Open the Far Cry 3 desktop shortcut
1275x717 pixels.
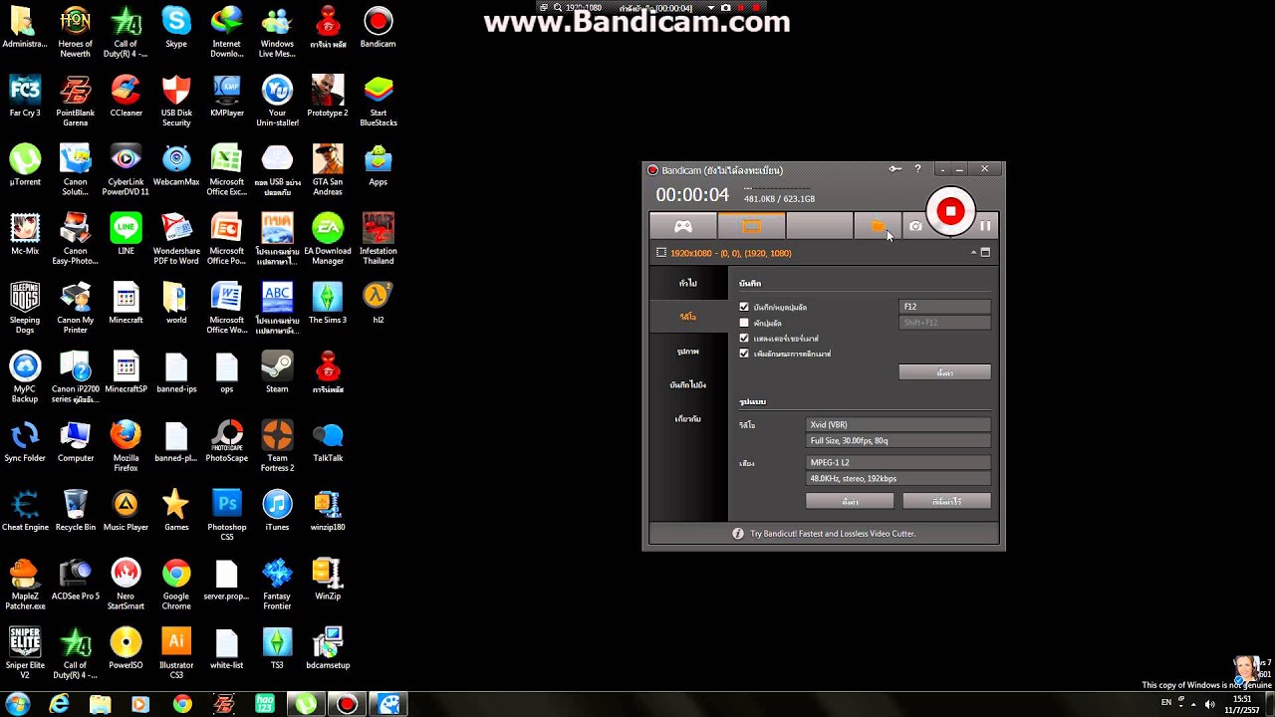pos(25,98)
